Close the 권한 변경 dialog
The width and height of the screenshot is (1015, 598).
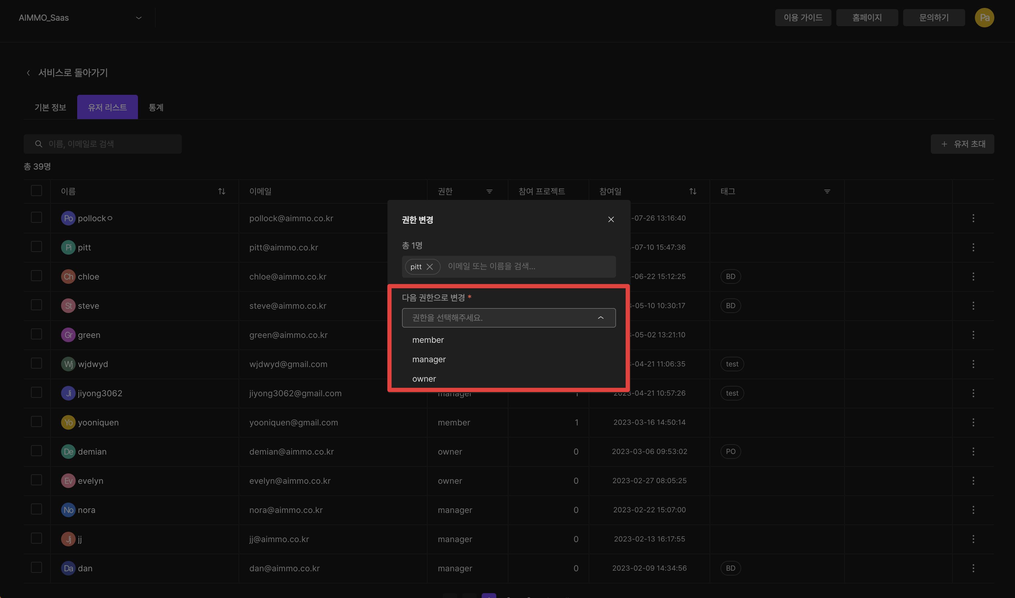tap(611, 219)
